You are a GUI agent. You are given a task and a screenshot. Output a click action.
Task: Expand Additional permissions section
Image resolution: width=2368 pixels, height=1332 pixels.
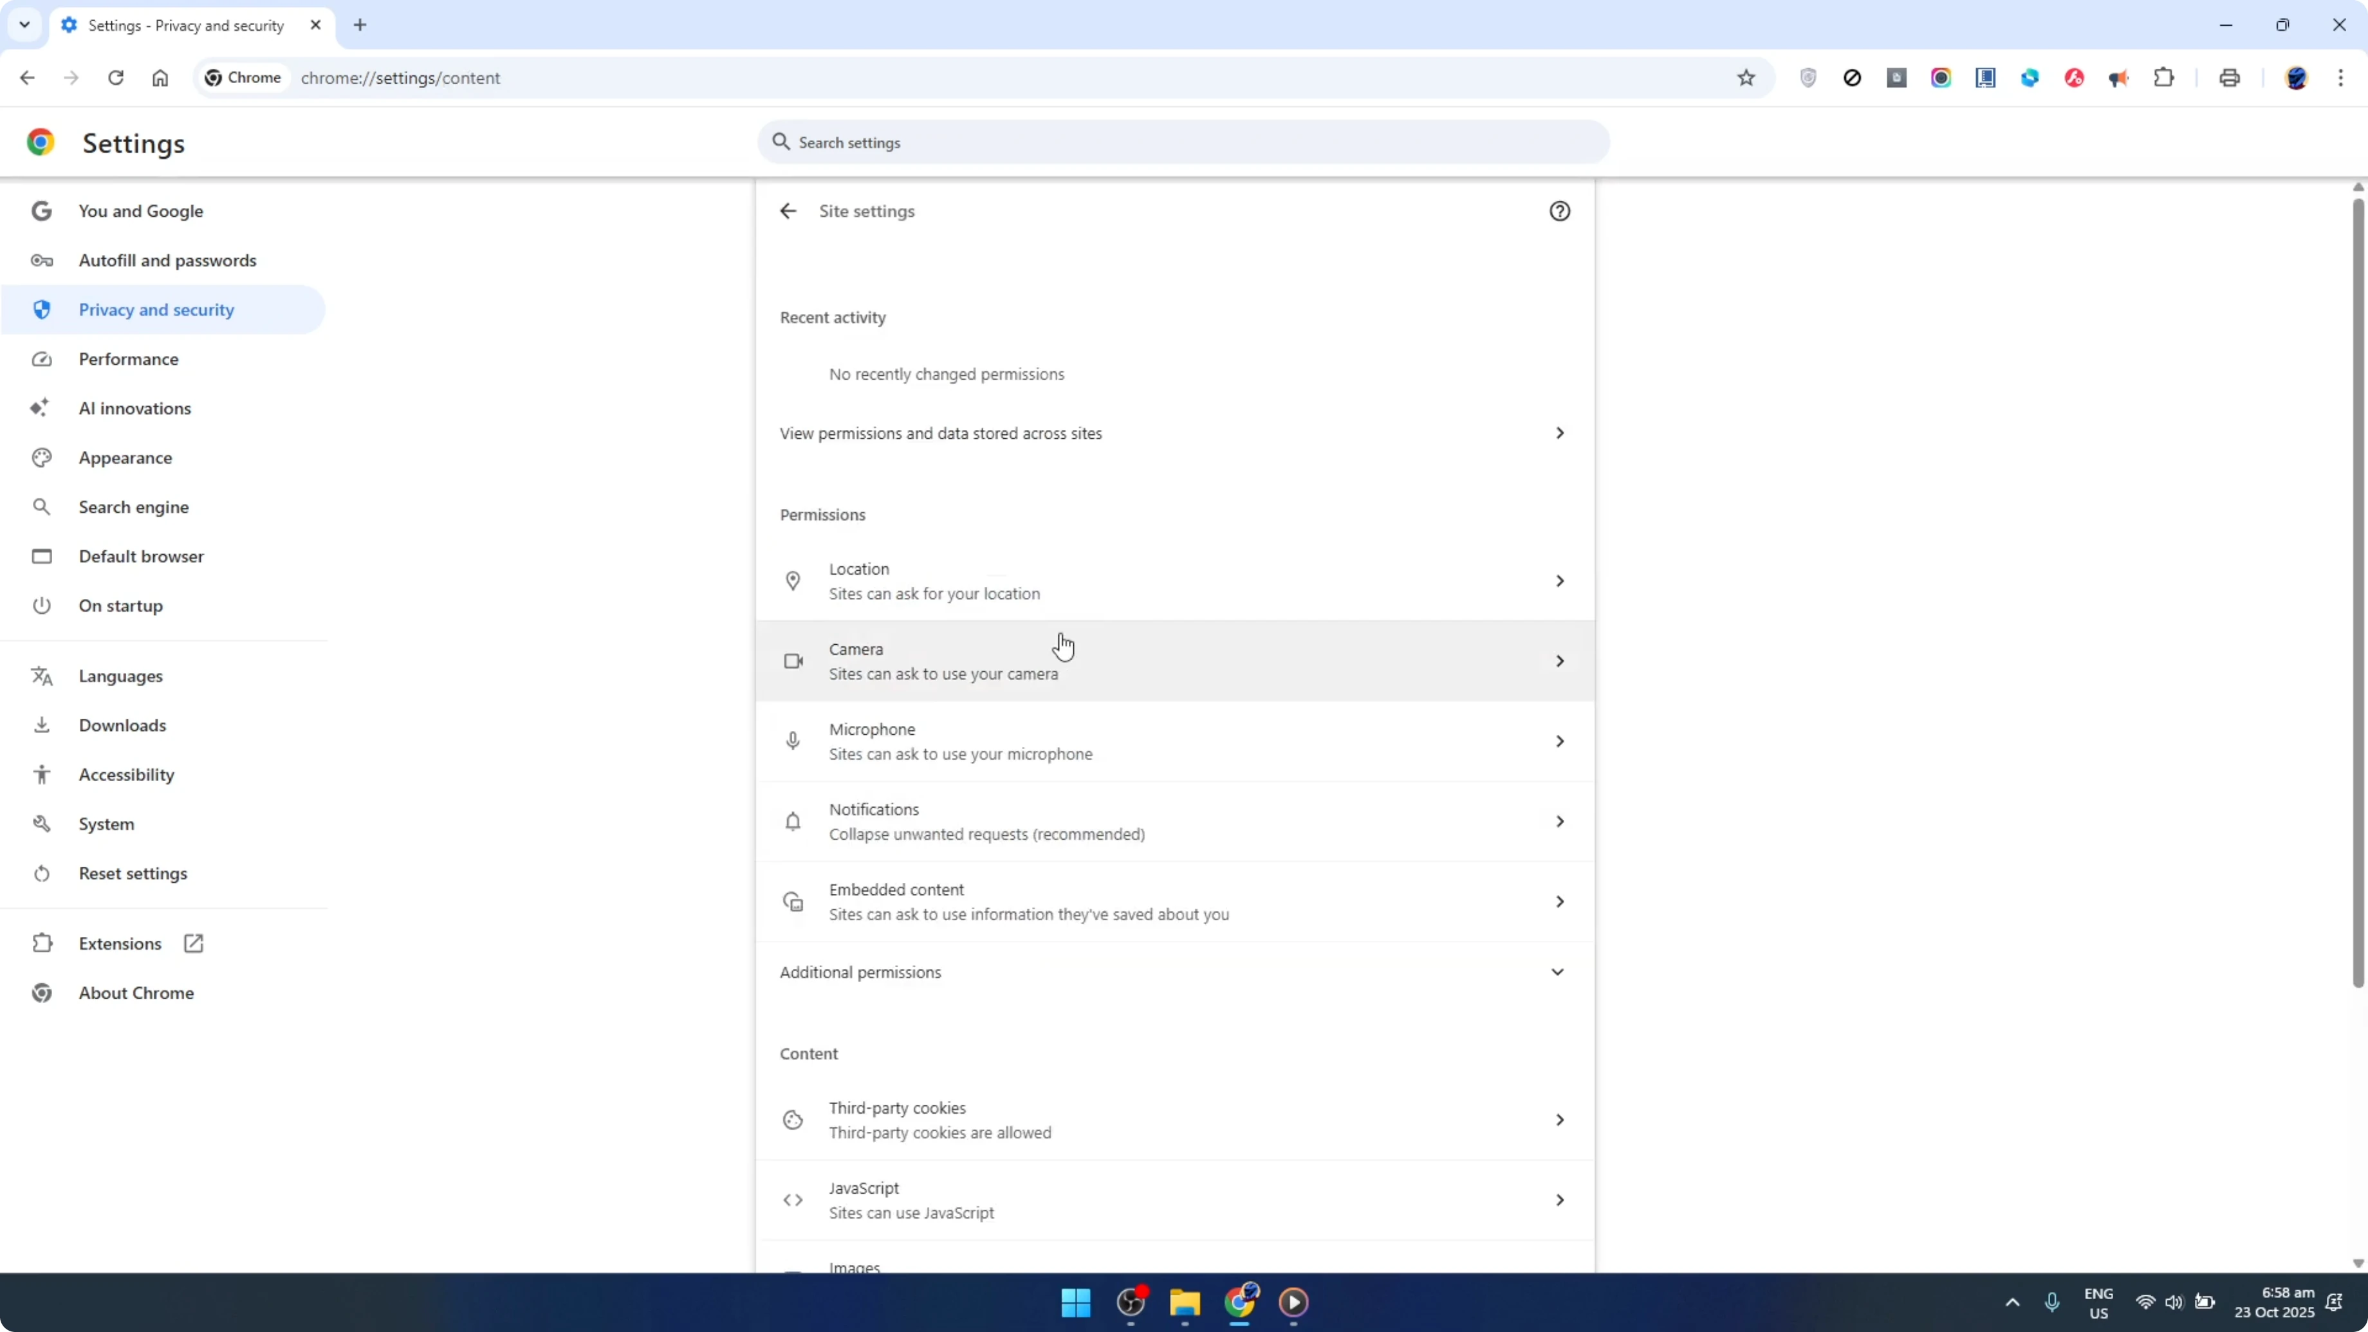pos(1175,972)
